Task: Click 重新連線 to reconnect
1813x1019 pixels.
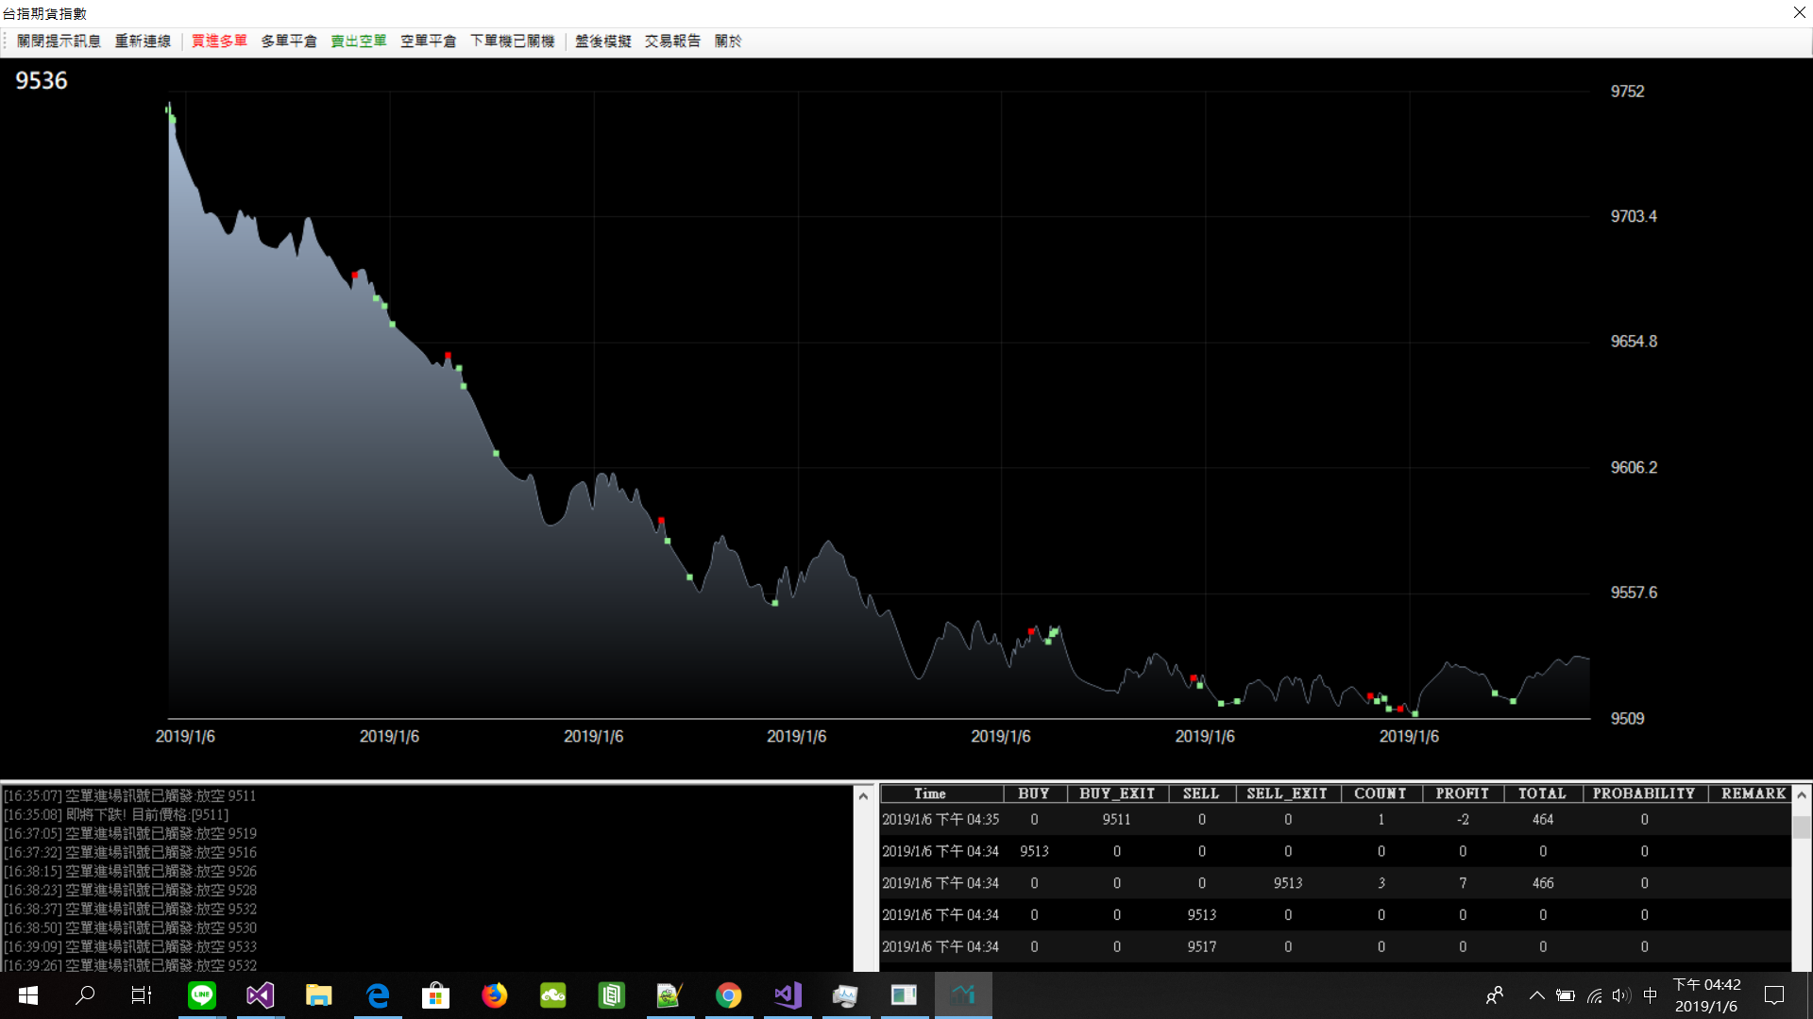Action: [143, 42]
